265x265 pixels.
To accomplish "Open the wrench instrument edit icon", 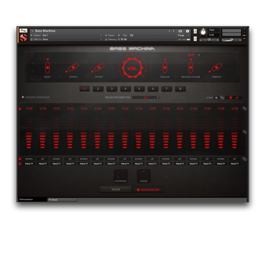I will coord(23,30).
